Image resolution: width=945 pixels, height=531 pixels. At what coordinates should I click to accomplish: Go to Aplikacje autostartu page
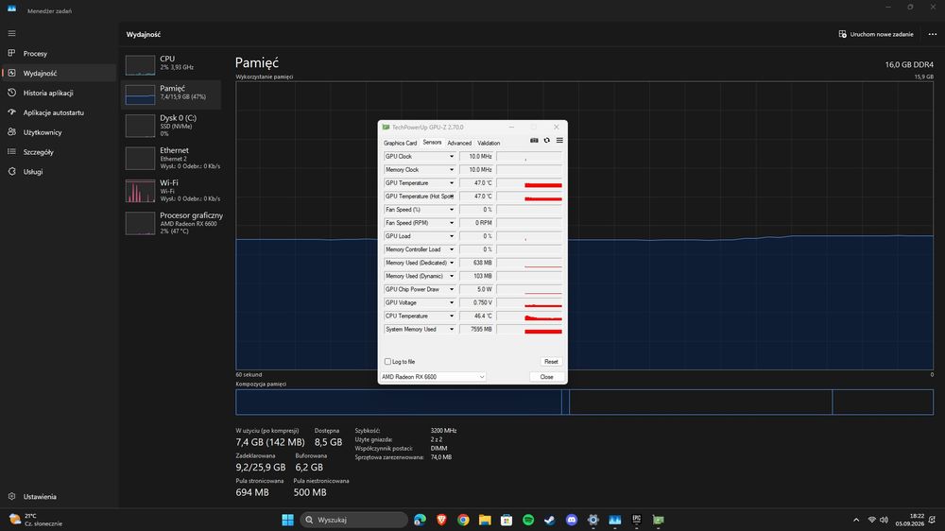pos(59,112)
